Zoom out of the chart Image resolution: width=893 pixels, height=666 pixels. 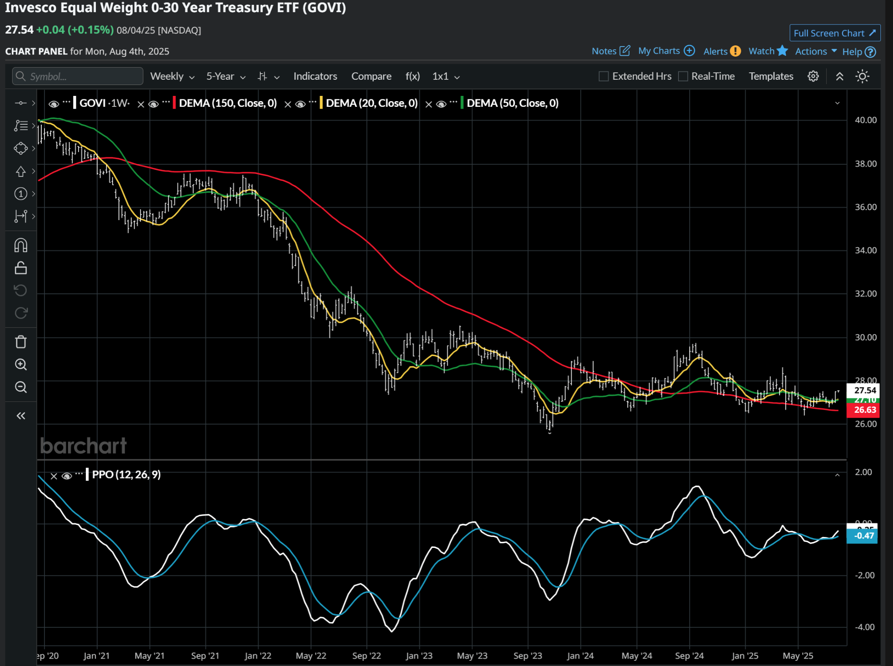pyautogui.click(x=20, y=387)
